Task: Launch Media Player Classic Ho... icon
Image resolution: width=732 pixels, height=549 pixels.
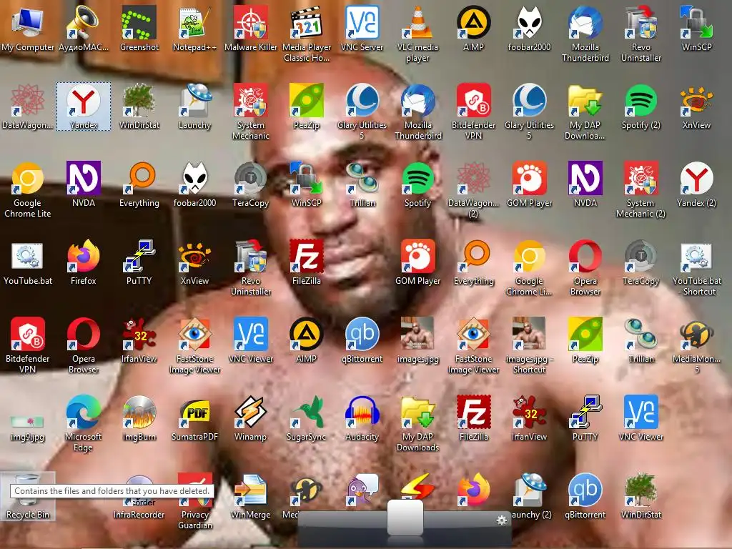Action: pos(306,34)
